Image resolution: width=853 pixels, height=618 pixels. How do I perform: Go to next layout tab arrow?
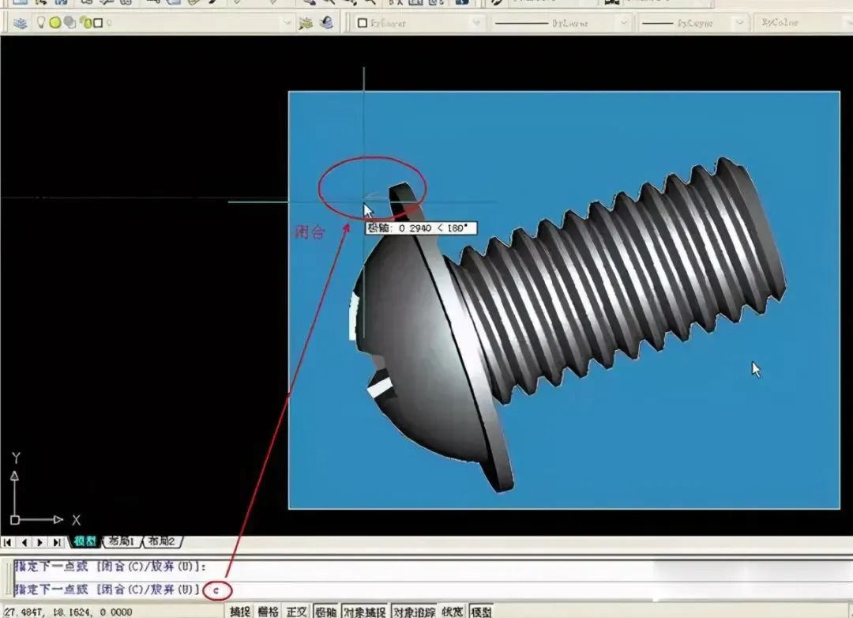pos(39,542)
